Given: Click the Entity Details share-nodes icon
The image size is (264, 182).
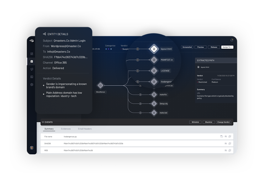Looking at the screenshot, I should 45,34.
